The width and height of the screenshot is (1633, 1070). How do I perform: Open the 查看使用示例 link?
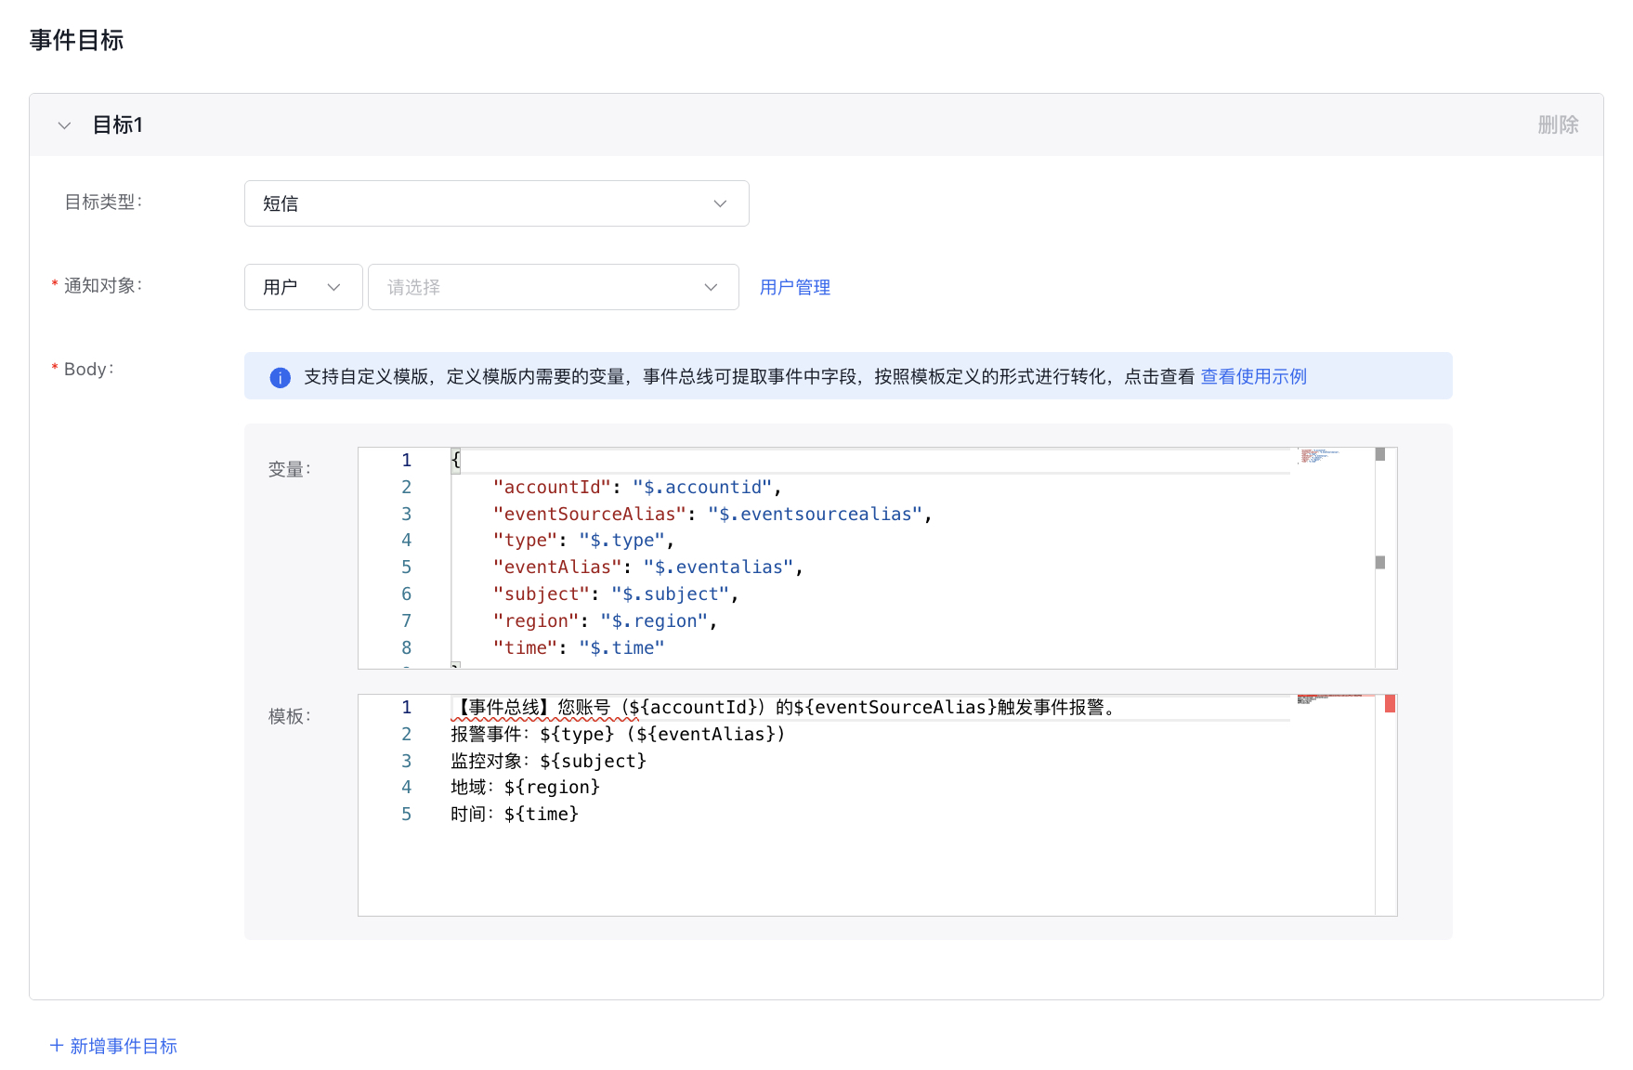point(1253,377)
